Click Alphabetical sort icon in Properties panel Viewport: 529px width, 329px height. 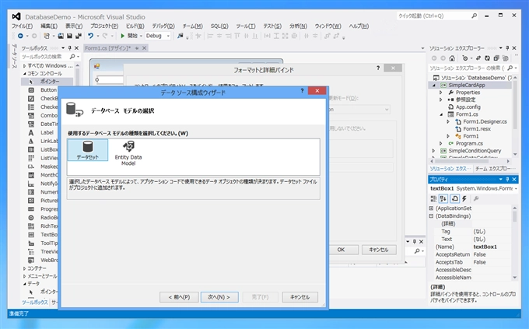click(x=443, y=199)
